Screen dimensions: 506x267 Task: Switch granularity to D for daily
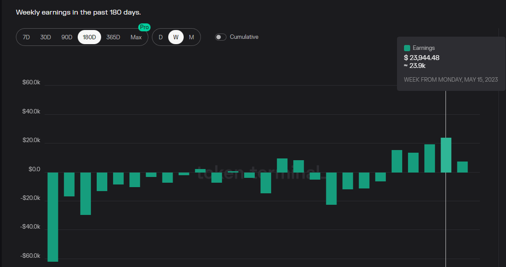pos(161,37)
